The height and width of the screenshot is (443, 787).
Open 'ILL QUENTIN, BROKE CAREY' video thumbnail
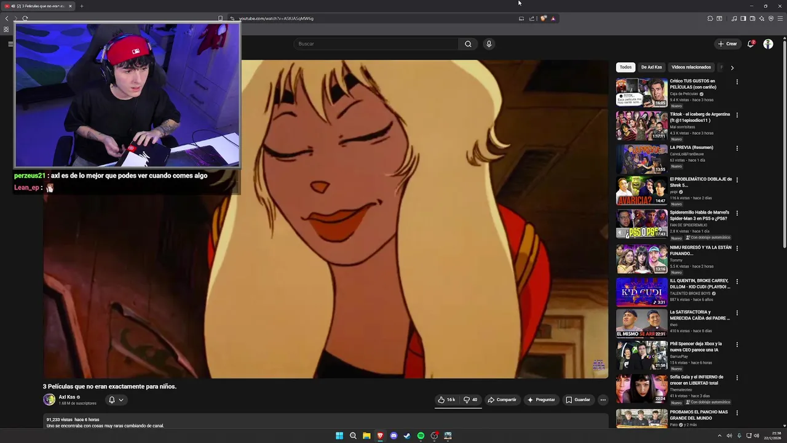pyautogui.click(x=641, y=292)
